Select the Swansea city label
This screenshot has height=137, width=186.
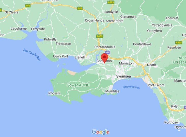tap(123, 76)
